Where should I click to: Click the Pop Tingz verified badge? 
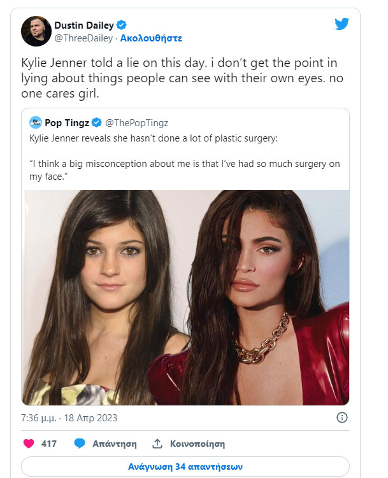[97, 122]
